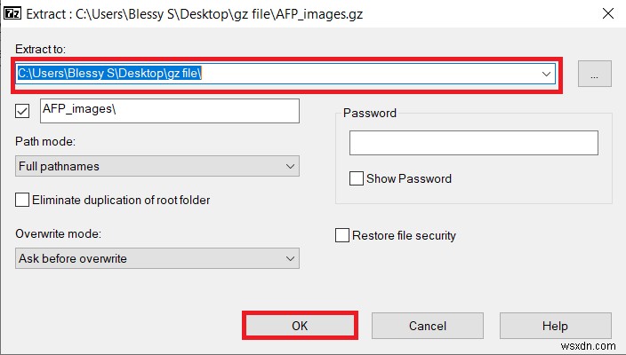Click the Show Password label text
Image resolution: width=626 pixels, height=355 pixels.
point(410,178)
